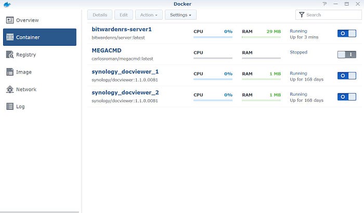Click 'carlosroman/megacmd:latest' image text

(x=122, y=59)
